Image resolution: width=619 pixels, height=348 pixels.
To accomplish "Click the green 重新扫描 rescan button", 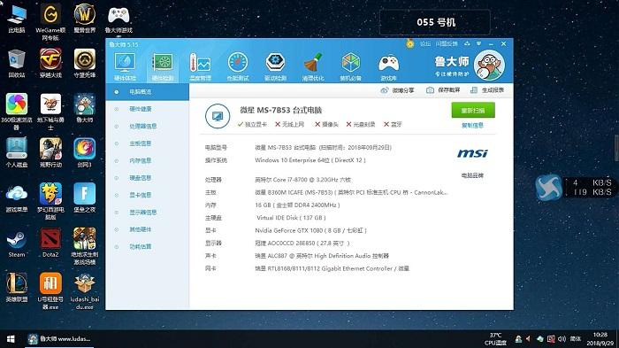I will [x=473, y=111].
